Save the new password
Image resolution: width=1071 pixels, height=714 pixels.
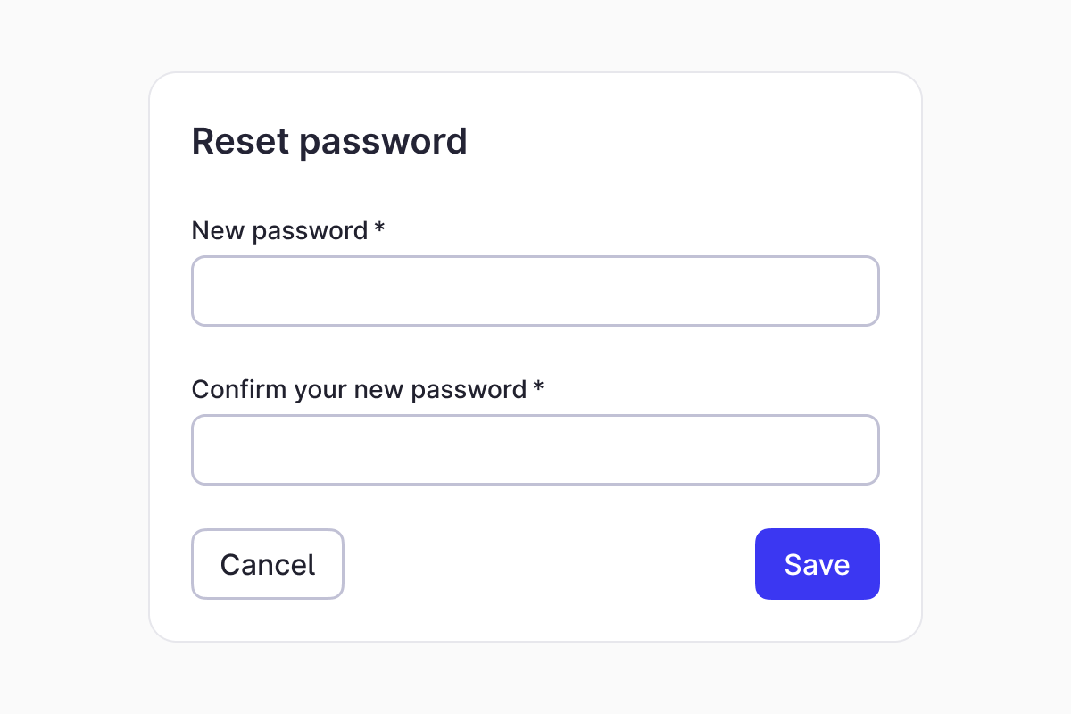coord(818,564)
